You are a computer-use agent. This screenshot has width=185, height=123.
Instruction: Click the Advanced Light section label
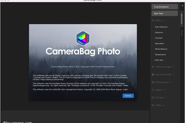coord(163,67)
